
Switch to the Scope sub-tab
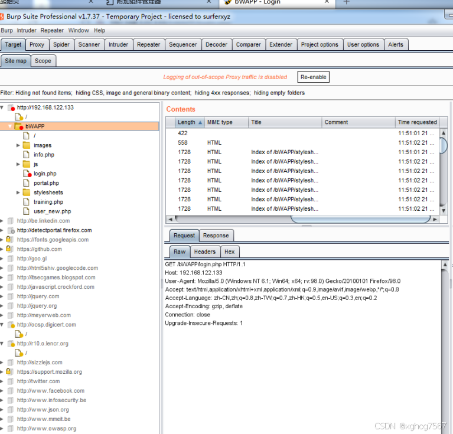point(43,61)
